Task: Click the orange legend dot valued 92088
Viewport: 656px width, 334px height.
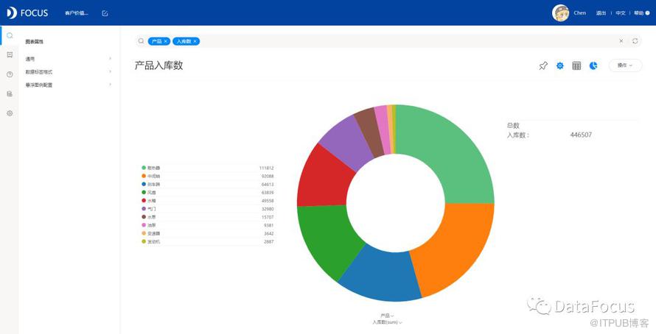Action: tap(144, 176)
